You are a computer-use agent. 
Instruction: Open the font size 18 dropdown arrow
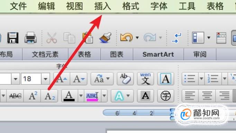(x=46, y=79)
